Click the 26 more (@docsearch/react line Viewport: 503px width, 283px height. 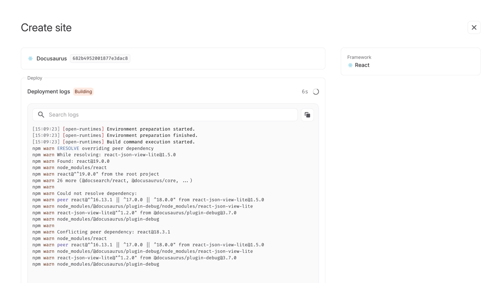point(112,180)
